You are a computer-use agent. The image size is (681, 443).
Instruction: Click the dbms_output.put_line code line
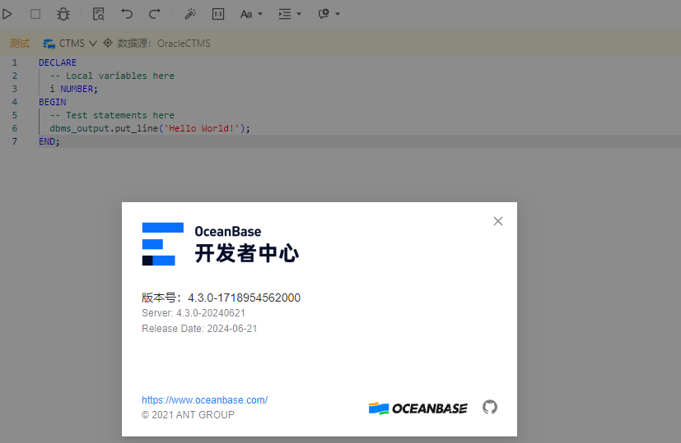click(150, 128)
